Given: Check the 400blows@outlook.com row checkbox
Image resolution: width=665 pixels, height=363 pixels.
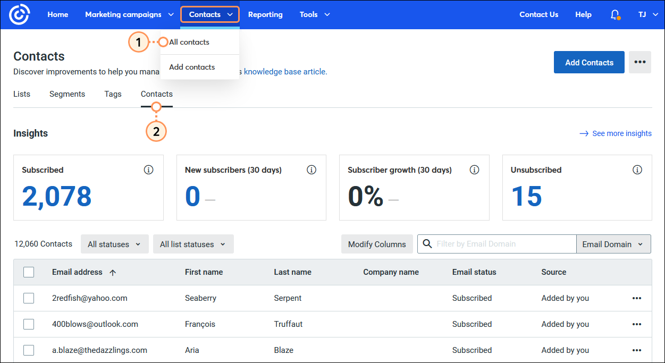Looking at the screenshot, I should [x=29, y=324].
